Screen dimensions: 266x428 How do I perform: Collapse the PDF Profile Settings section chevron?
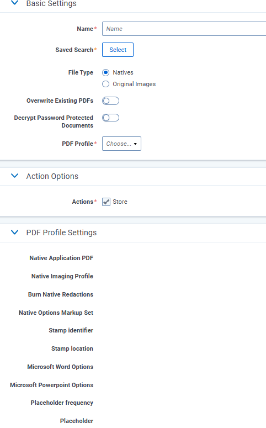click(14, 232)
